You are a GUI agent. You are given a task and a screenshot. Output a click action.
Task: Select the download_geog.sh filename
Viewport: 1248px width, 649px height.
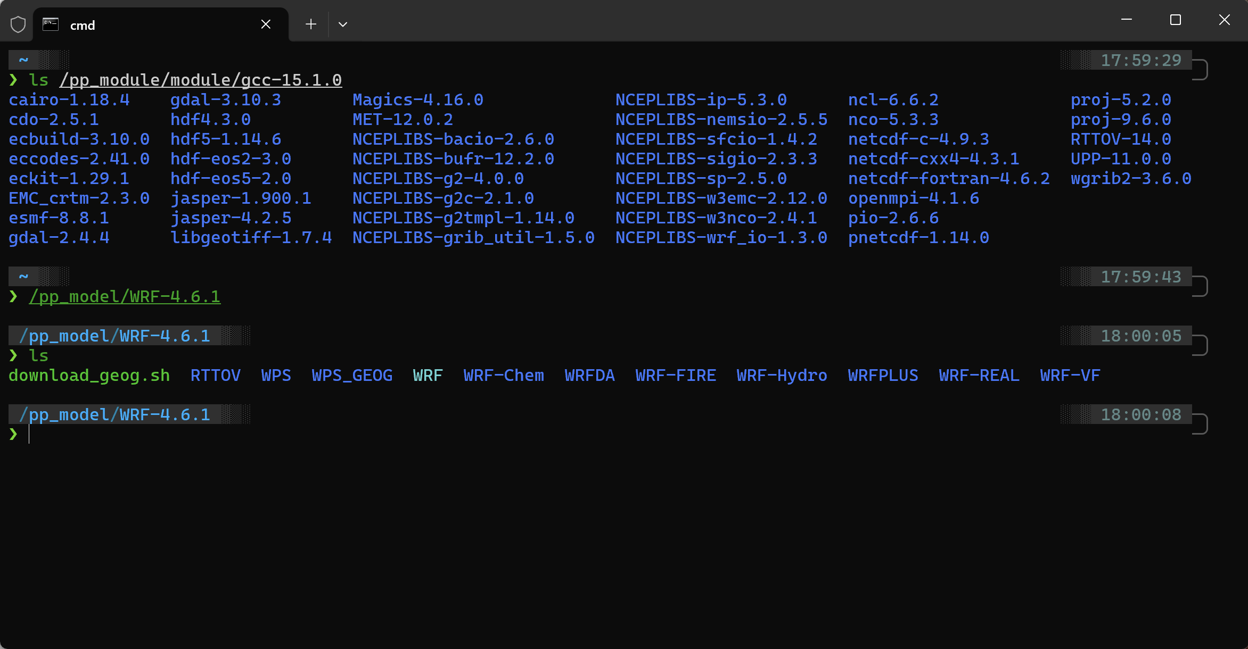pos(88,375)
